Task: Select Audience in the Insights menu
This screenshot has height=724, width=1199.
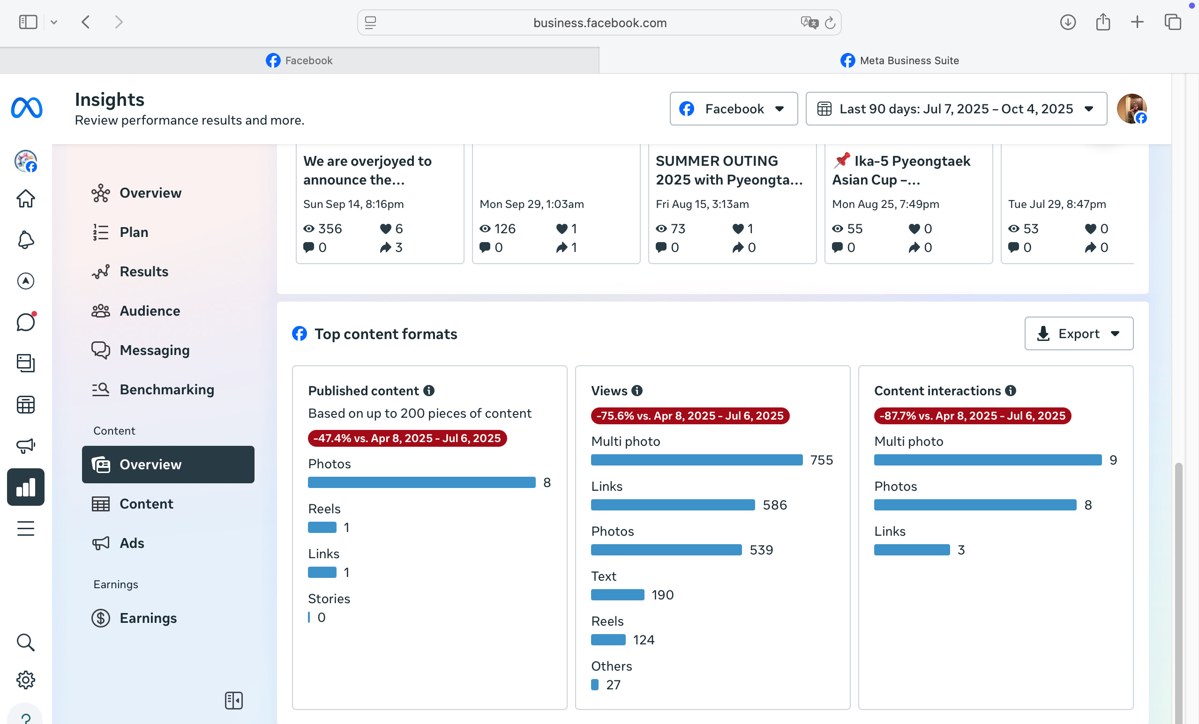Action: (150, 310)
